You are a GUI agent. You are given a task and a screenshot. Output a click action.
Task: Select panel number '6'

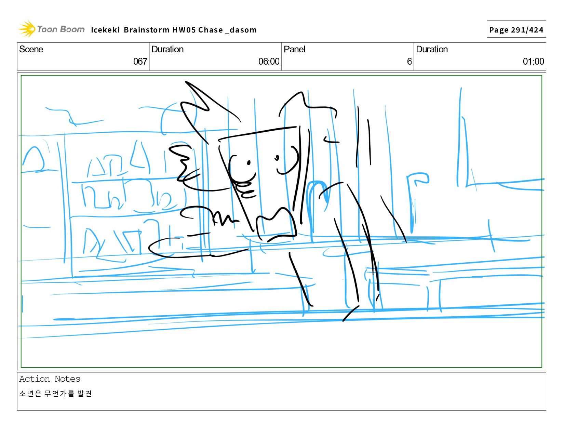tap(409, 62)
